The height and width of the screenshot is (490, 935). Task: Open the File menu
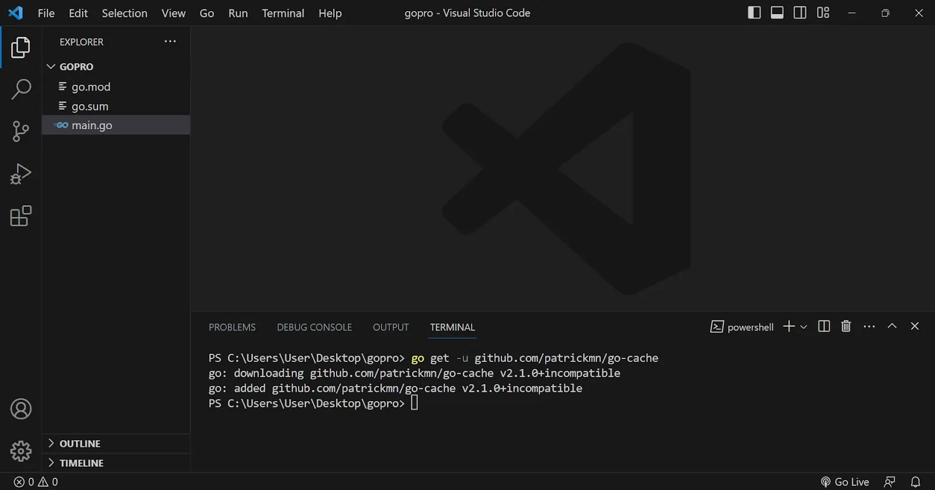46,13
